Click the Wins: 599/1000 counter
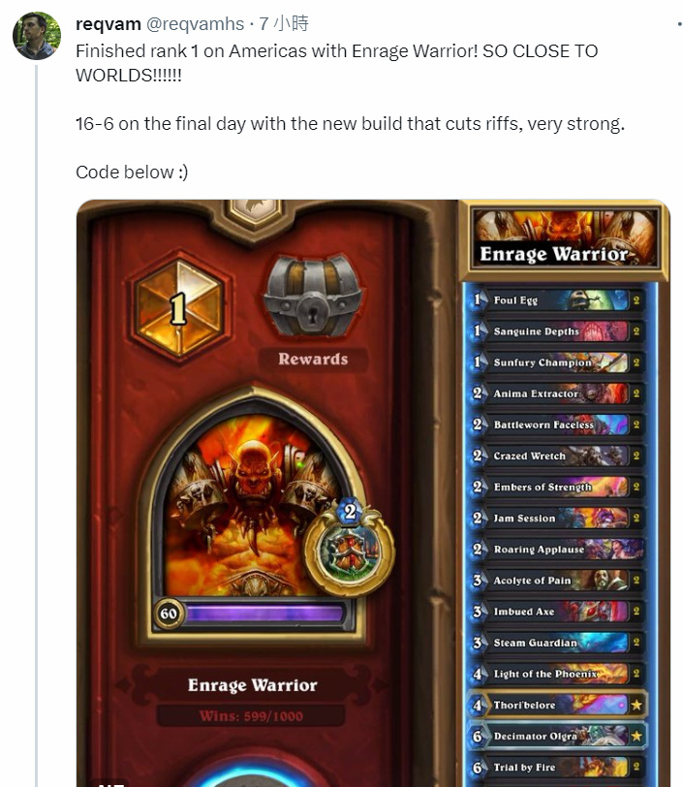 (x=251, y=715)
